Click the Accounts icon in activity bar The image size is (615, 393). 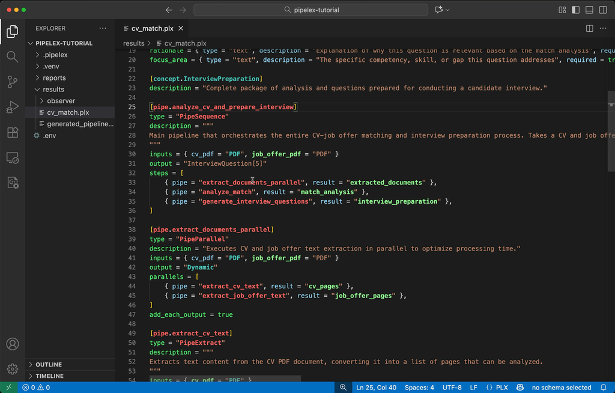tap(12, 344)
